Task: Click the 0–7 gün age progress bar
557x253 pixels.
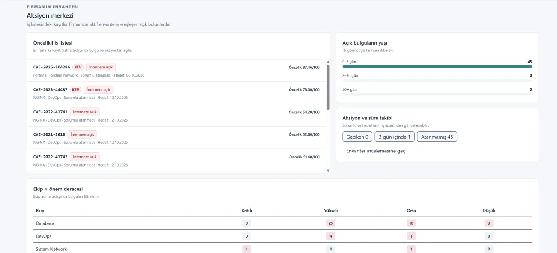Action: click(x=437, y=67)
